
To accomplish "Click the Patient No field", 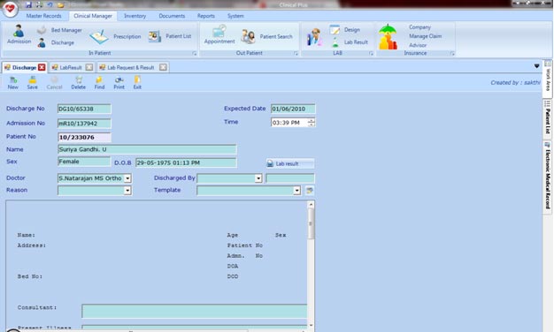I will (x=84, y=137).
